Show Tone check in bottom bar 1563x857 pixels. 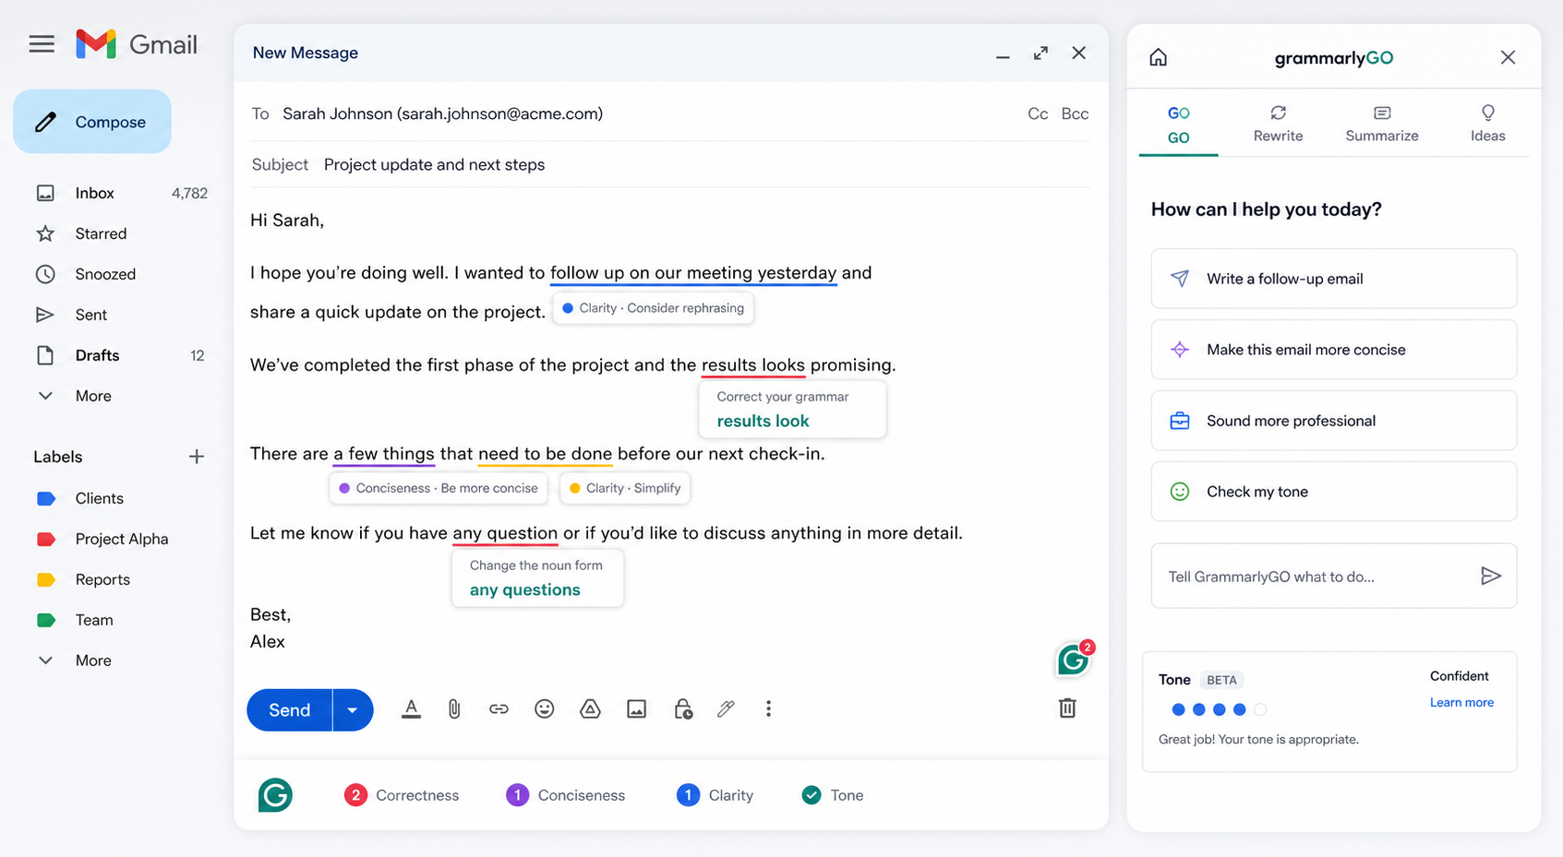coord(833,795)
